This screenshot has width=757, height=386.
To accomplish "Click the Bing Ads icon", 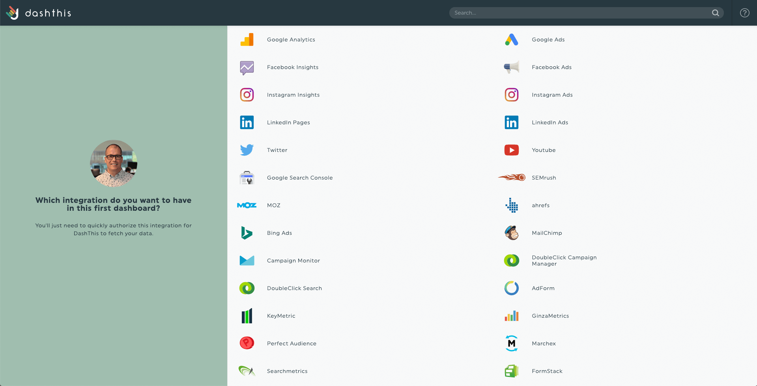I will (x=247, y=233).
